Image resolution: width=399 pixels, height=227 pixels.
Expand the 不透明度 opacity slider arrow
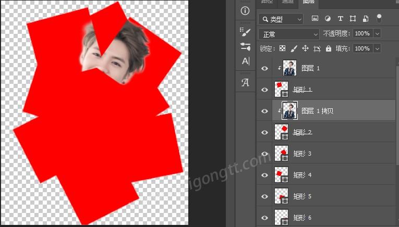377,33
